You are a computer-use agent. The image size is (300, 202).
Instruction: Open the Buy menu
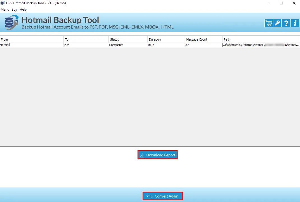coord(14,9)
